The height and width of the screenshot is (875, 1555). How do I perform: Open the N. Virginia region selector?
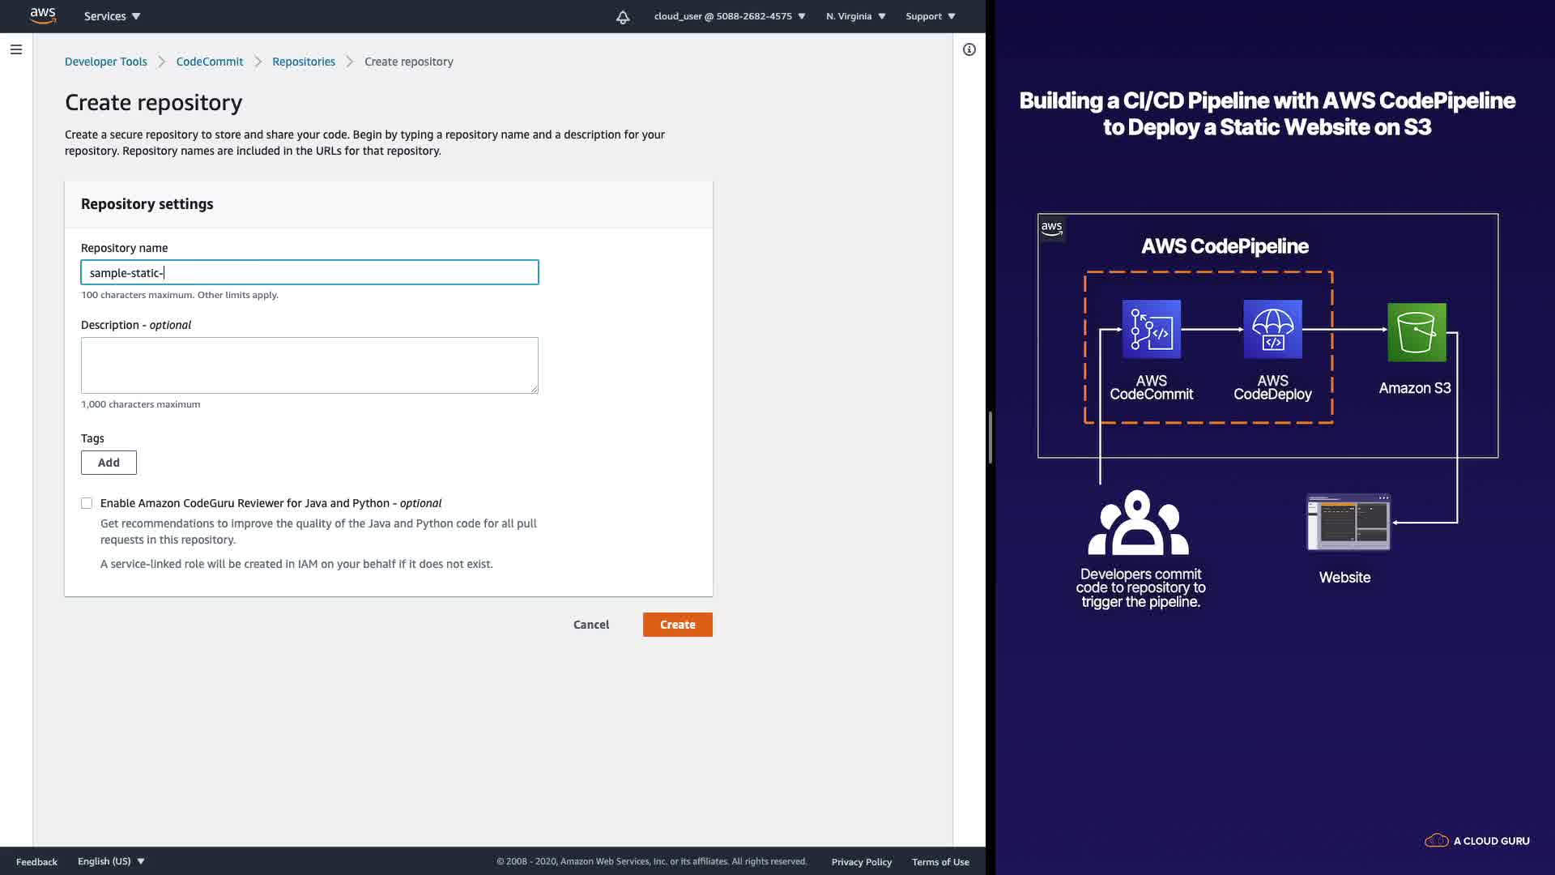(x=855, y=16)
